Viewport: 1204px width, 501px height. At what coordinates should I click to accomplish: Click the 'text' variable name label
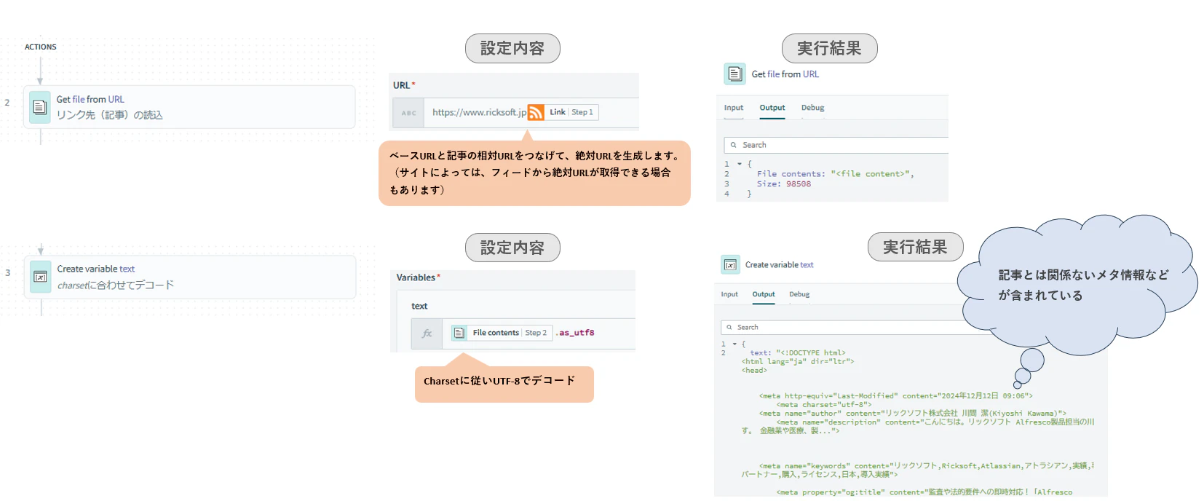click(x=419, y=306)
